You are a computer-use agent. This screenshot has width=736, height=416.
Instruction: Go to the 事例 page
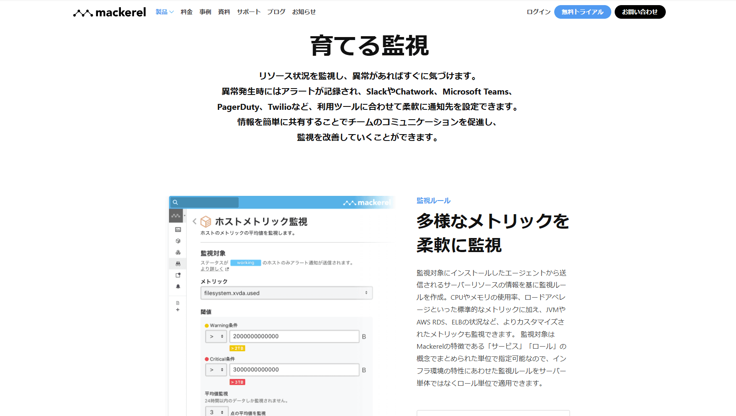(205, 12)
